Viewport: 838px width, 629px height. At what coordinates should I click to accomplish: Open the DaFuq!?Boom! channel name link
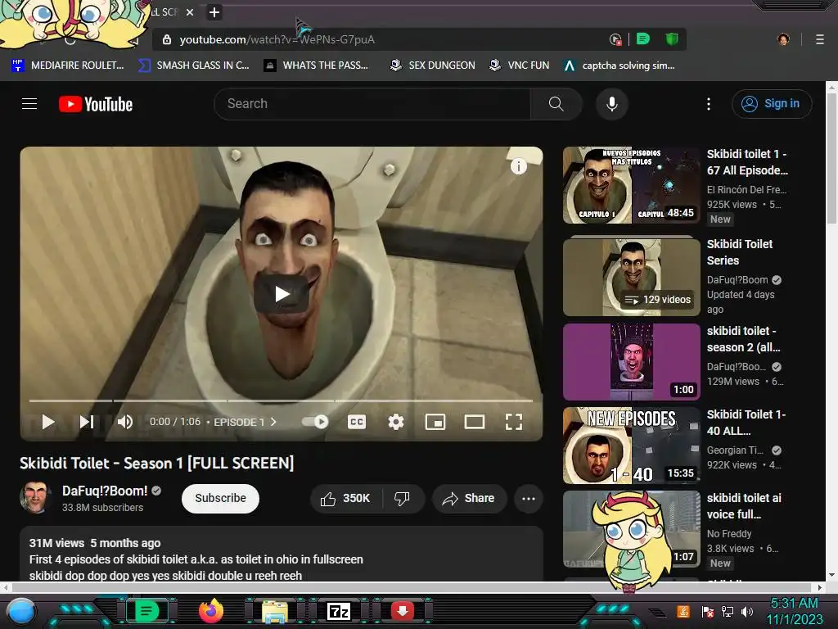[105, 491]
